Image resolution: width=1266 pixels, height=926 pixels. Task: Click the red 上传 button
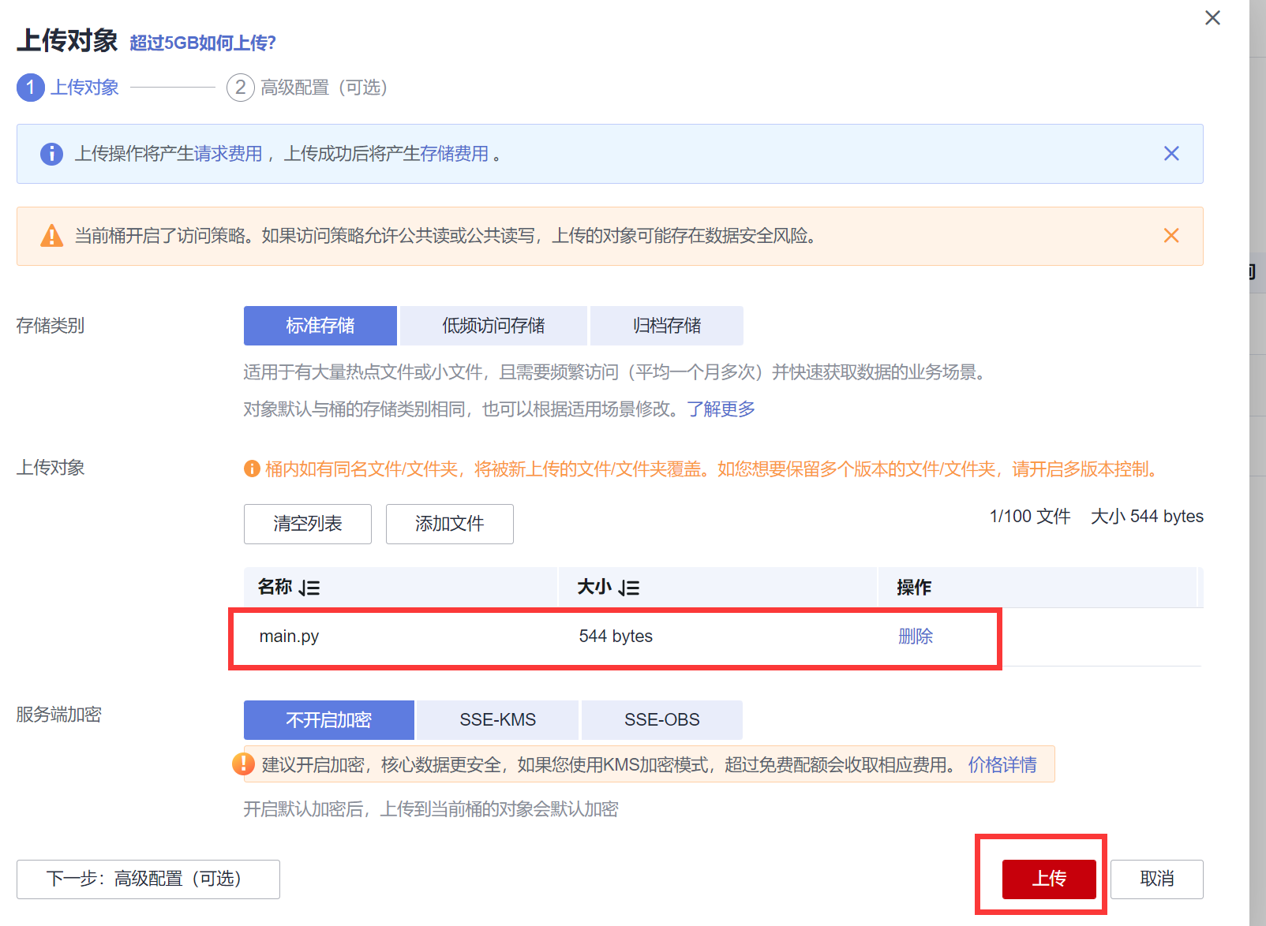pos(1049,879)
